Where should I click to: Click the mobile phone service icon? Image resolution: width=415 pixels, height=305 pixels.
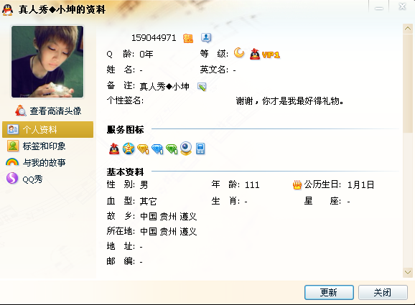[x=200, y=149]
